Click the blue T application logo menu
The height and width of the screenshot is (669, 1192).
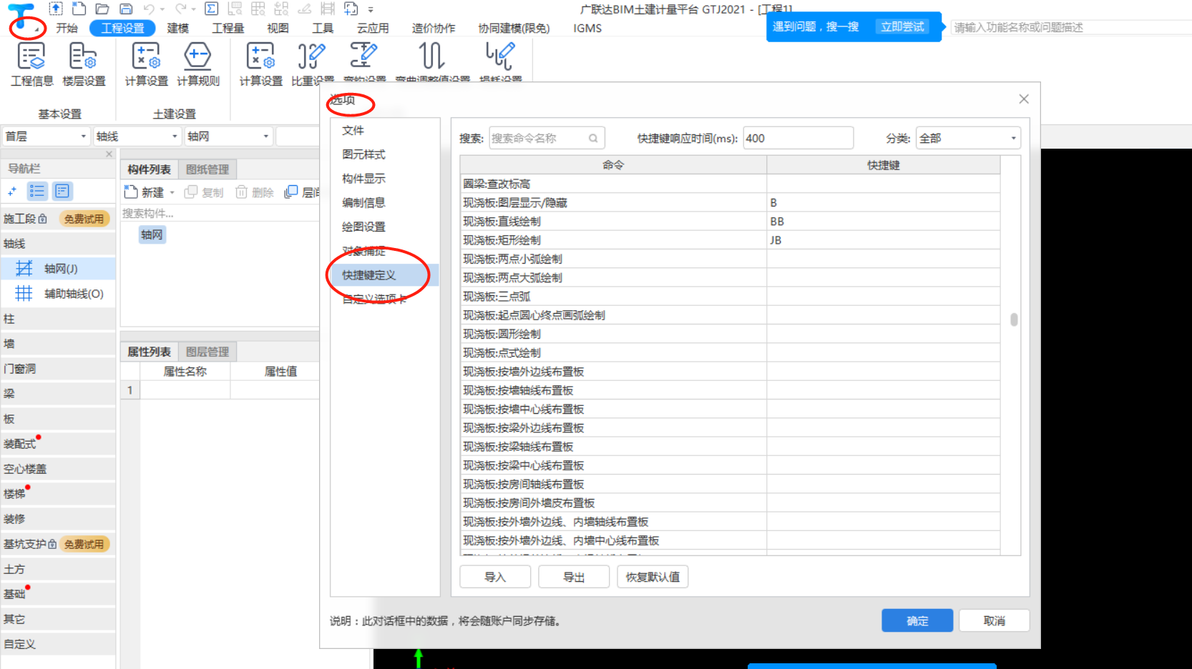pos(21,16)
